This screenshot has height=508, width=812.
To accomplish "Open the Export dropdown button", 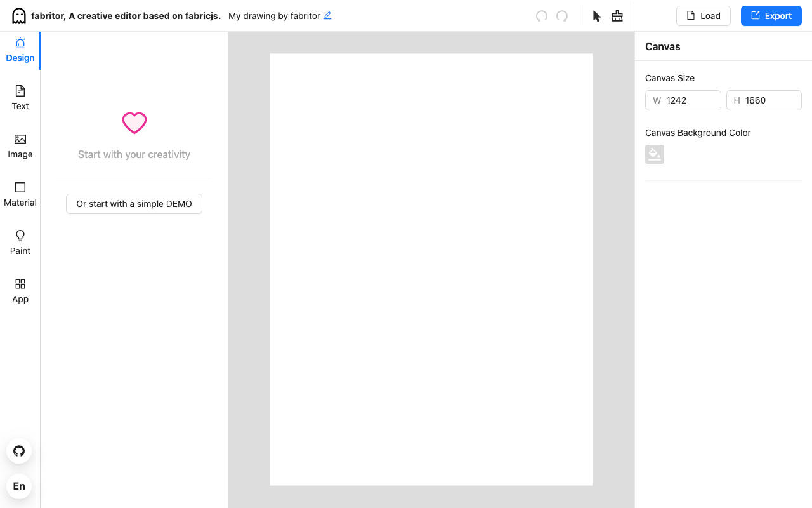I will click(x=771, y=16).
